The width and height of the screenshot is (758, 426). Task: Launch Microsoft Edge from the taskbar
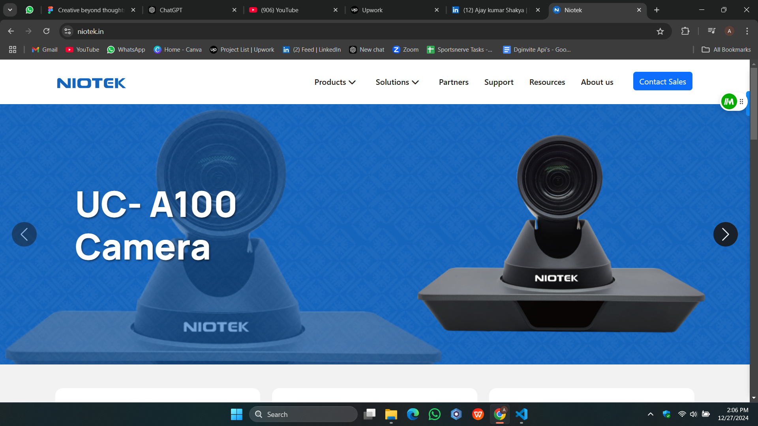[413, 414]
